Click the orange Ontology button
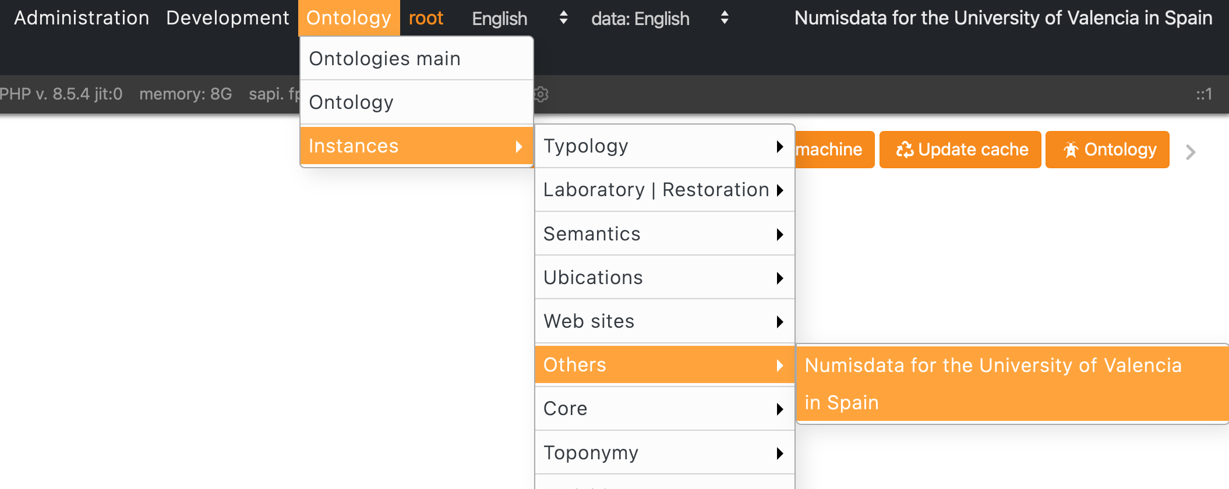This screenshot has width=1229, height=489. pyautogui.click(x=1107, y=150)
